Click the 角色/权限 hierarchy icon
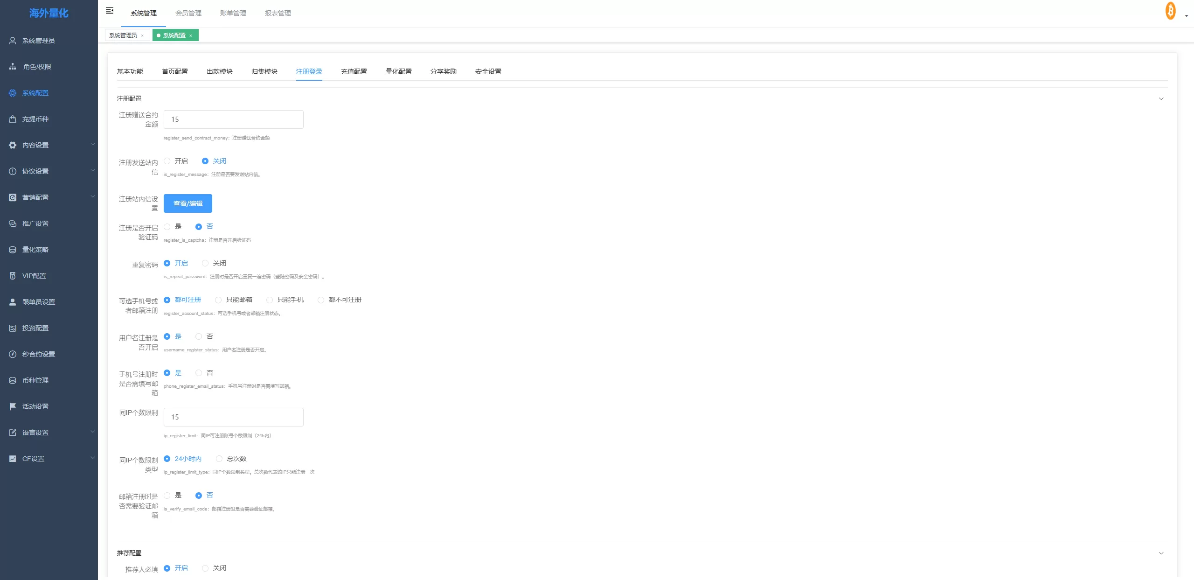Image resolution: width=1194 pixels, height=580 pixels. pyautogui.click(x=13, y=67)
